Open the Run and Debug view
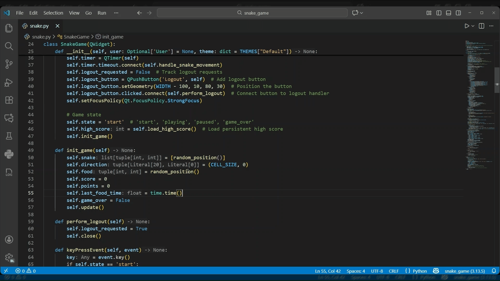This screenshot has height=281, width=500. (x=9, y=82)
